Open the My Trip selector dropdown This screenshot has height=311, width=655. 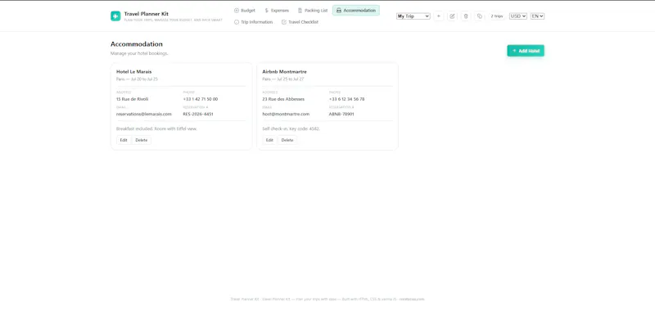coord(413,16)
